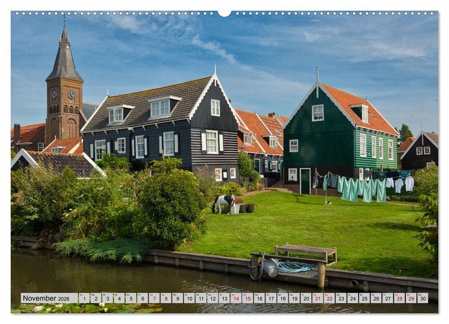
Task: Choose date 10 in the calendar row
Action: [189, 298]
